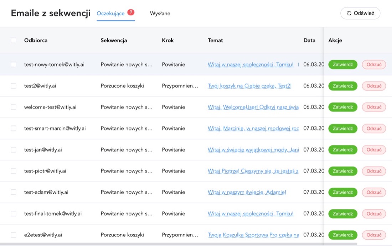Viewport: 392px width, 246px height.
Task: Click the red pending count badge
Action: pyautogui.click(x=131, y=12)
